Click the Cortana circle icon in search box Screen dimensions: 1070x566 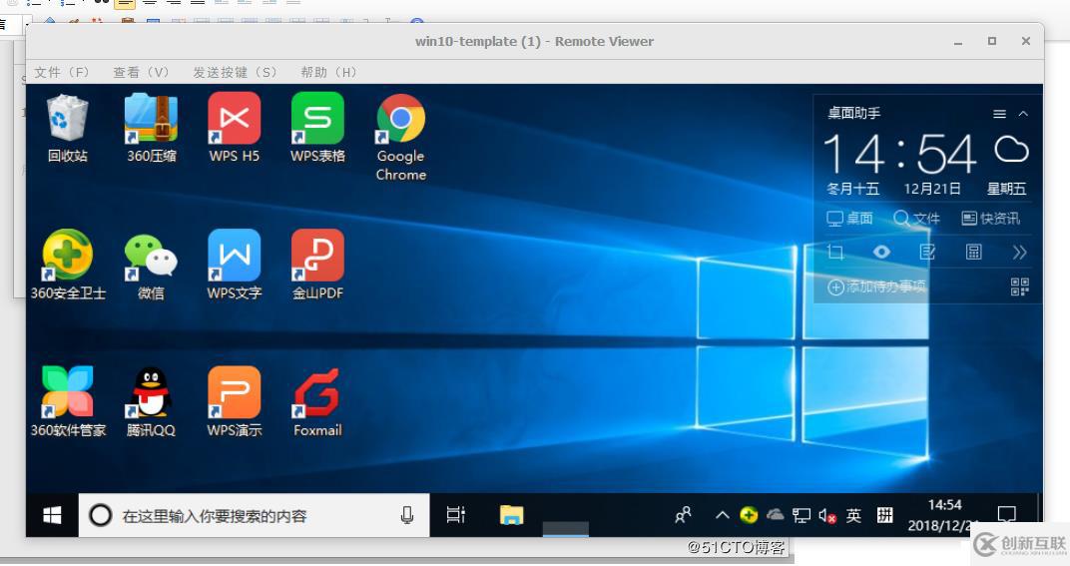pos(100,515)
